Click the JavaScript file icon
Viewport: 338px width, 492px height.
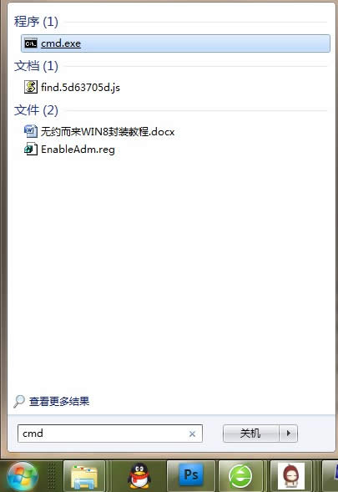[x=31, y=87]
